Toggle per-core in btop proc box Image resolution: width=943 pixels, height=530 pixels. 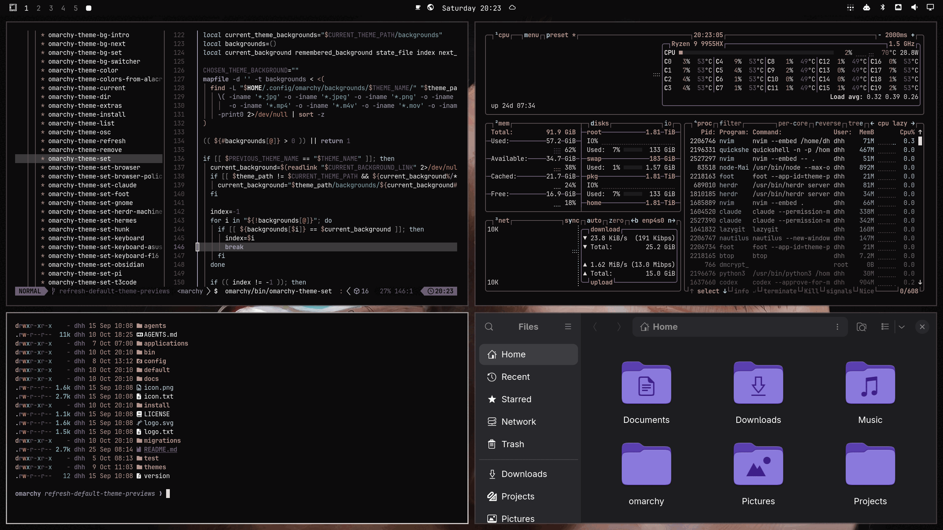pos(793,123)
